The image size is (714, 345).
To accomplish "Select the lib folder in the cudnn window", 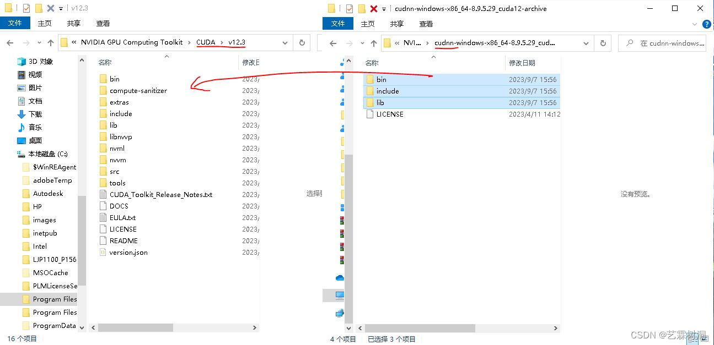I will pyautogui.click(x=462, y=102).
